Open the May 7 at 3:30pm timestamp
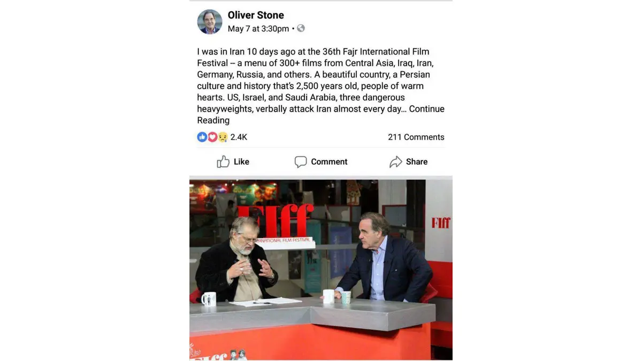The width and height of the screenshot is (642, 361). (258, 29)
